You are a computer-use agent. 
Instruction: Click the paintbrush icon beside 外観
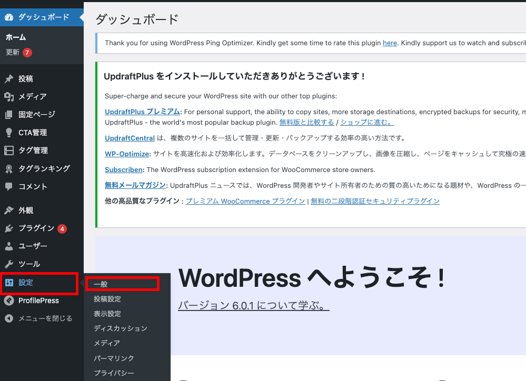(x=9, y=210)
